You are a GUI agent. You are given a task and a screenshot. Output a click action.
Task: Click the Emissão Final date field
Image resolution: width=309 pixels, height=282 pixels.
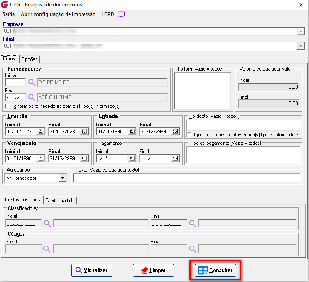coord(64,131)
